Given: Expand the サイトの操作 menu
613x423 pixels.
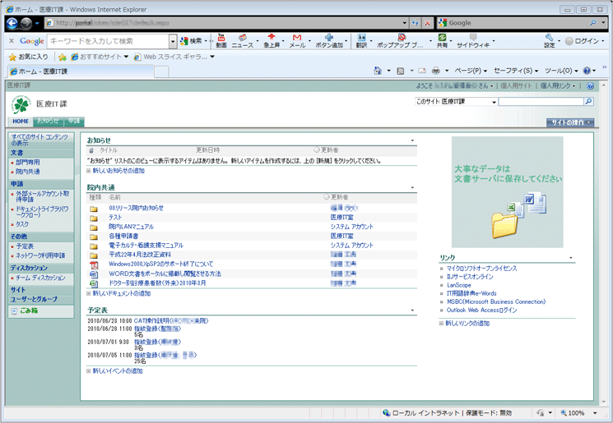Looking at the screenshot, I should point(570,122).
